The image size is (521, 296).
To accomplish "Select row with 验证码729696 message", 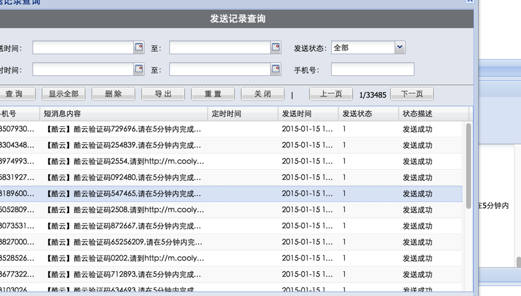I will click(x=231, y=129).
